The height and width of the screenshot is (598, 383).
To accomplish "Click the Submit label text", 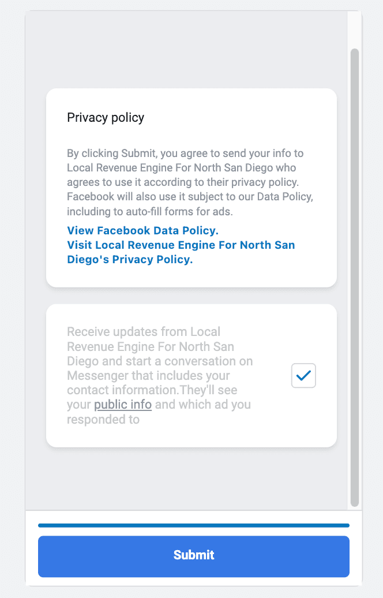I will tap(193, 555).
